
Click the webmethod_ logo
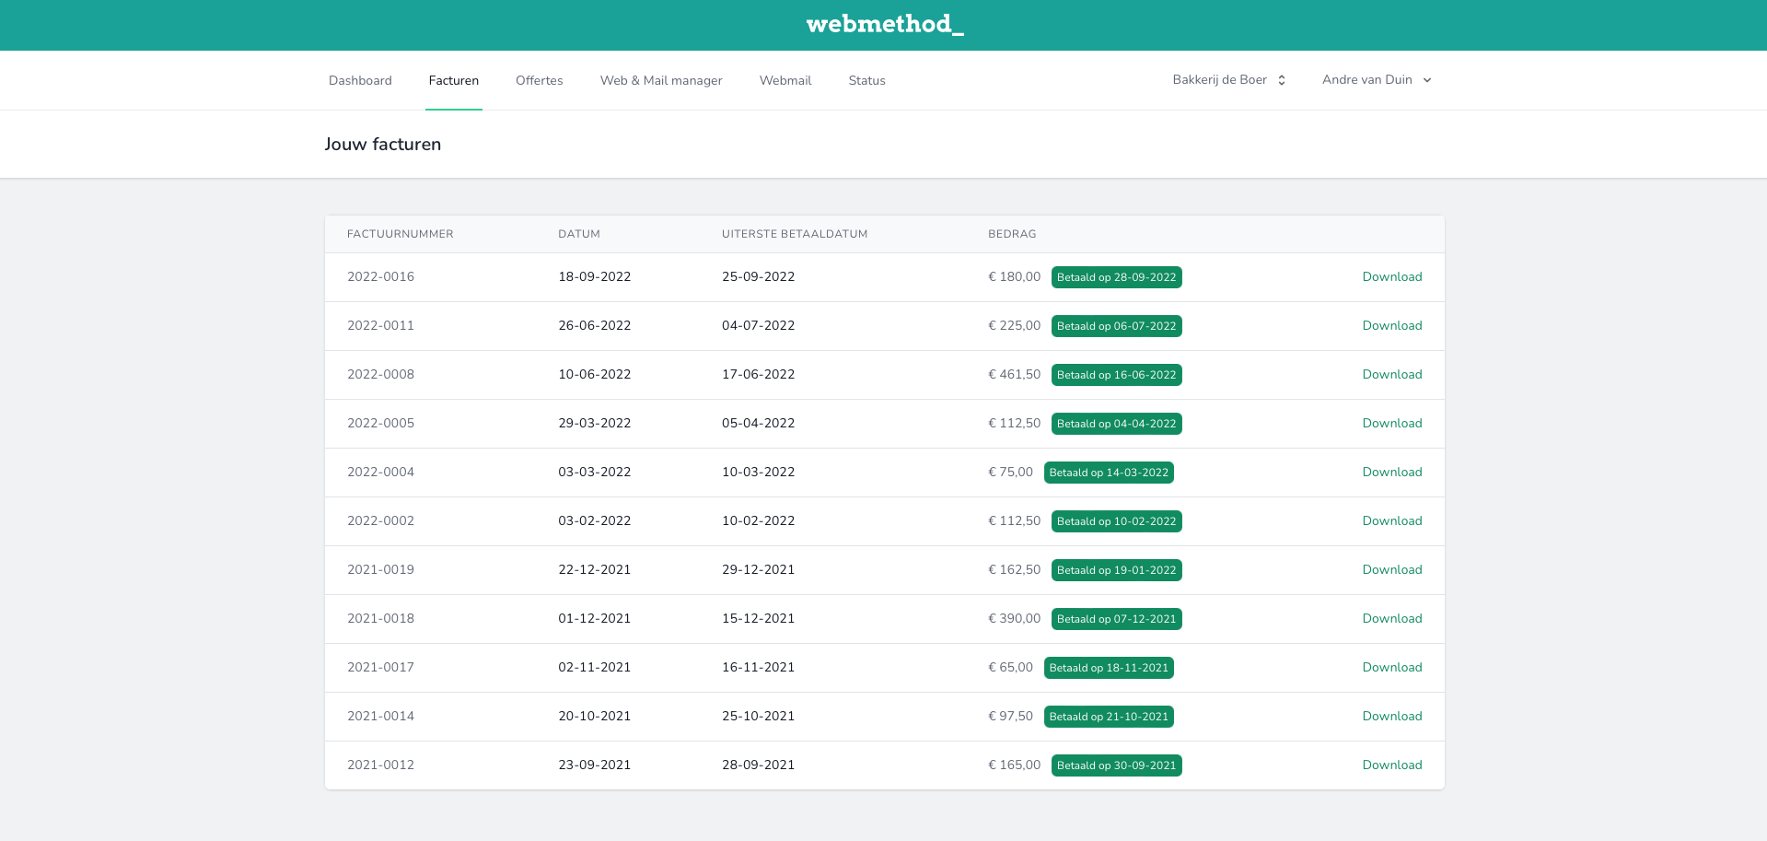[884, 25]
